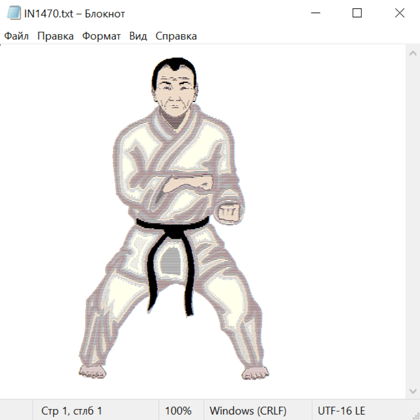Click the Notepad icon in title bar
The width and height of the screenshot is (420, 420).
point(14,13)
